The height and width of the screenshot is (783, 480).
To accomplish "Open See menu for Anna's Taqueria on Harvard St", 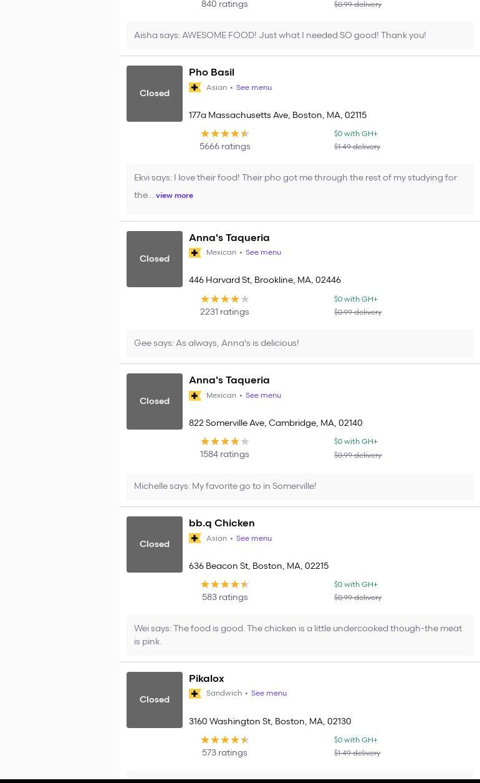I will point(263,252).
